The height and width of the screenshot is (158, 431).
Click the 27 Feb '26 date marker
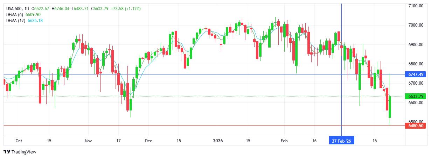(x=341, y=141)
